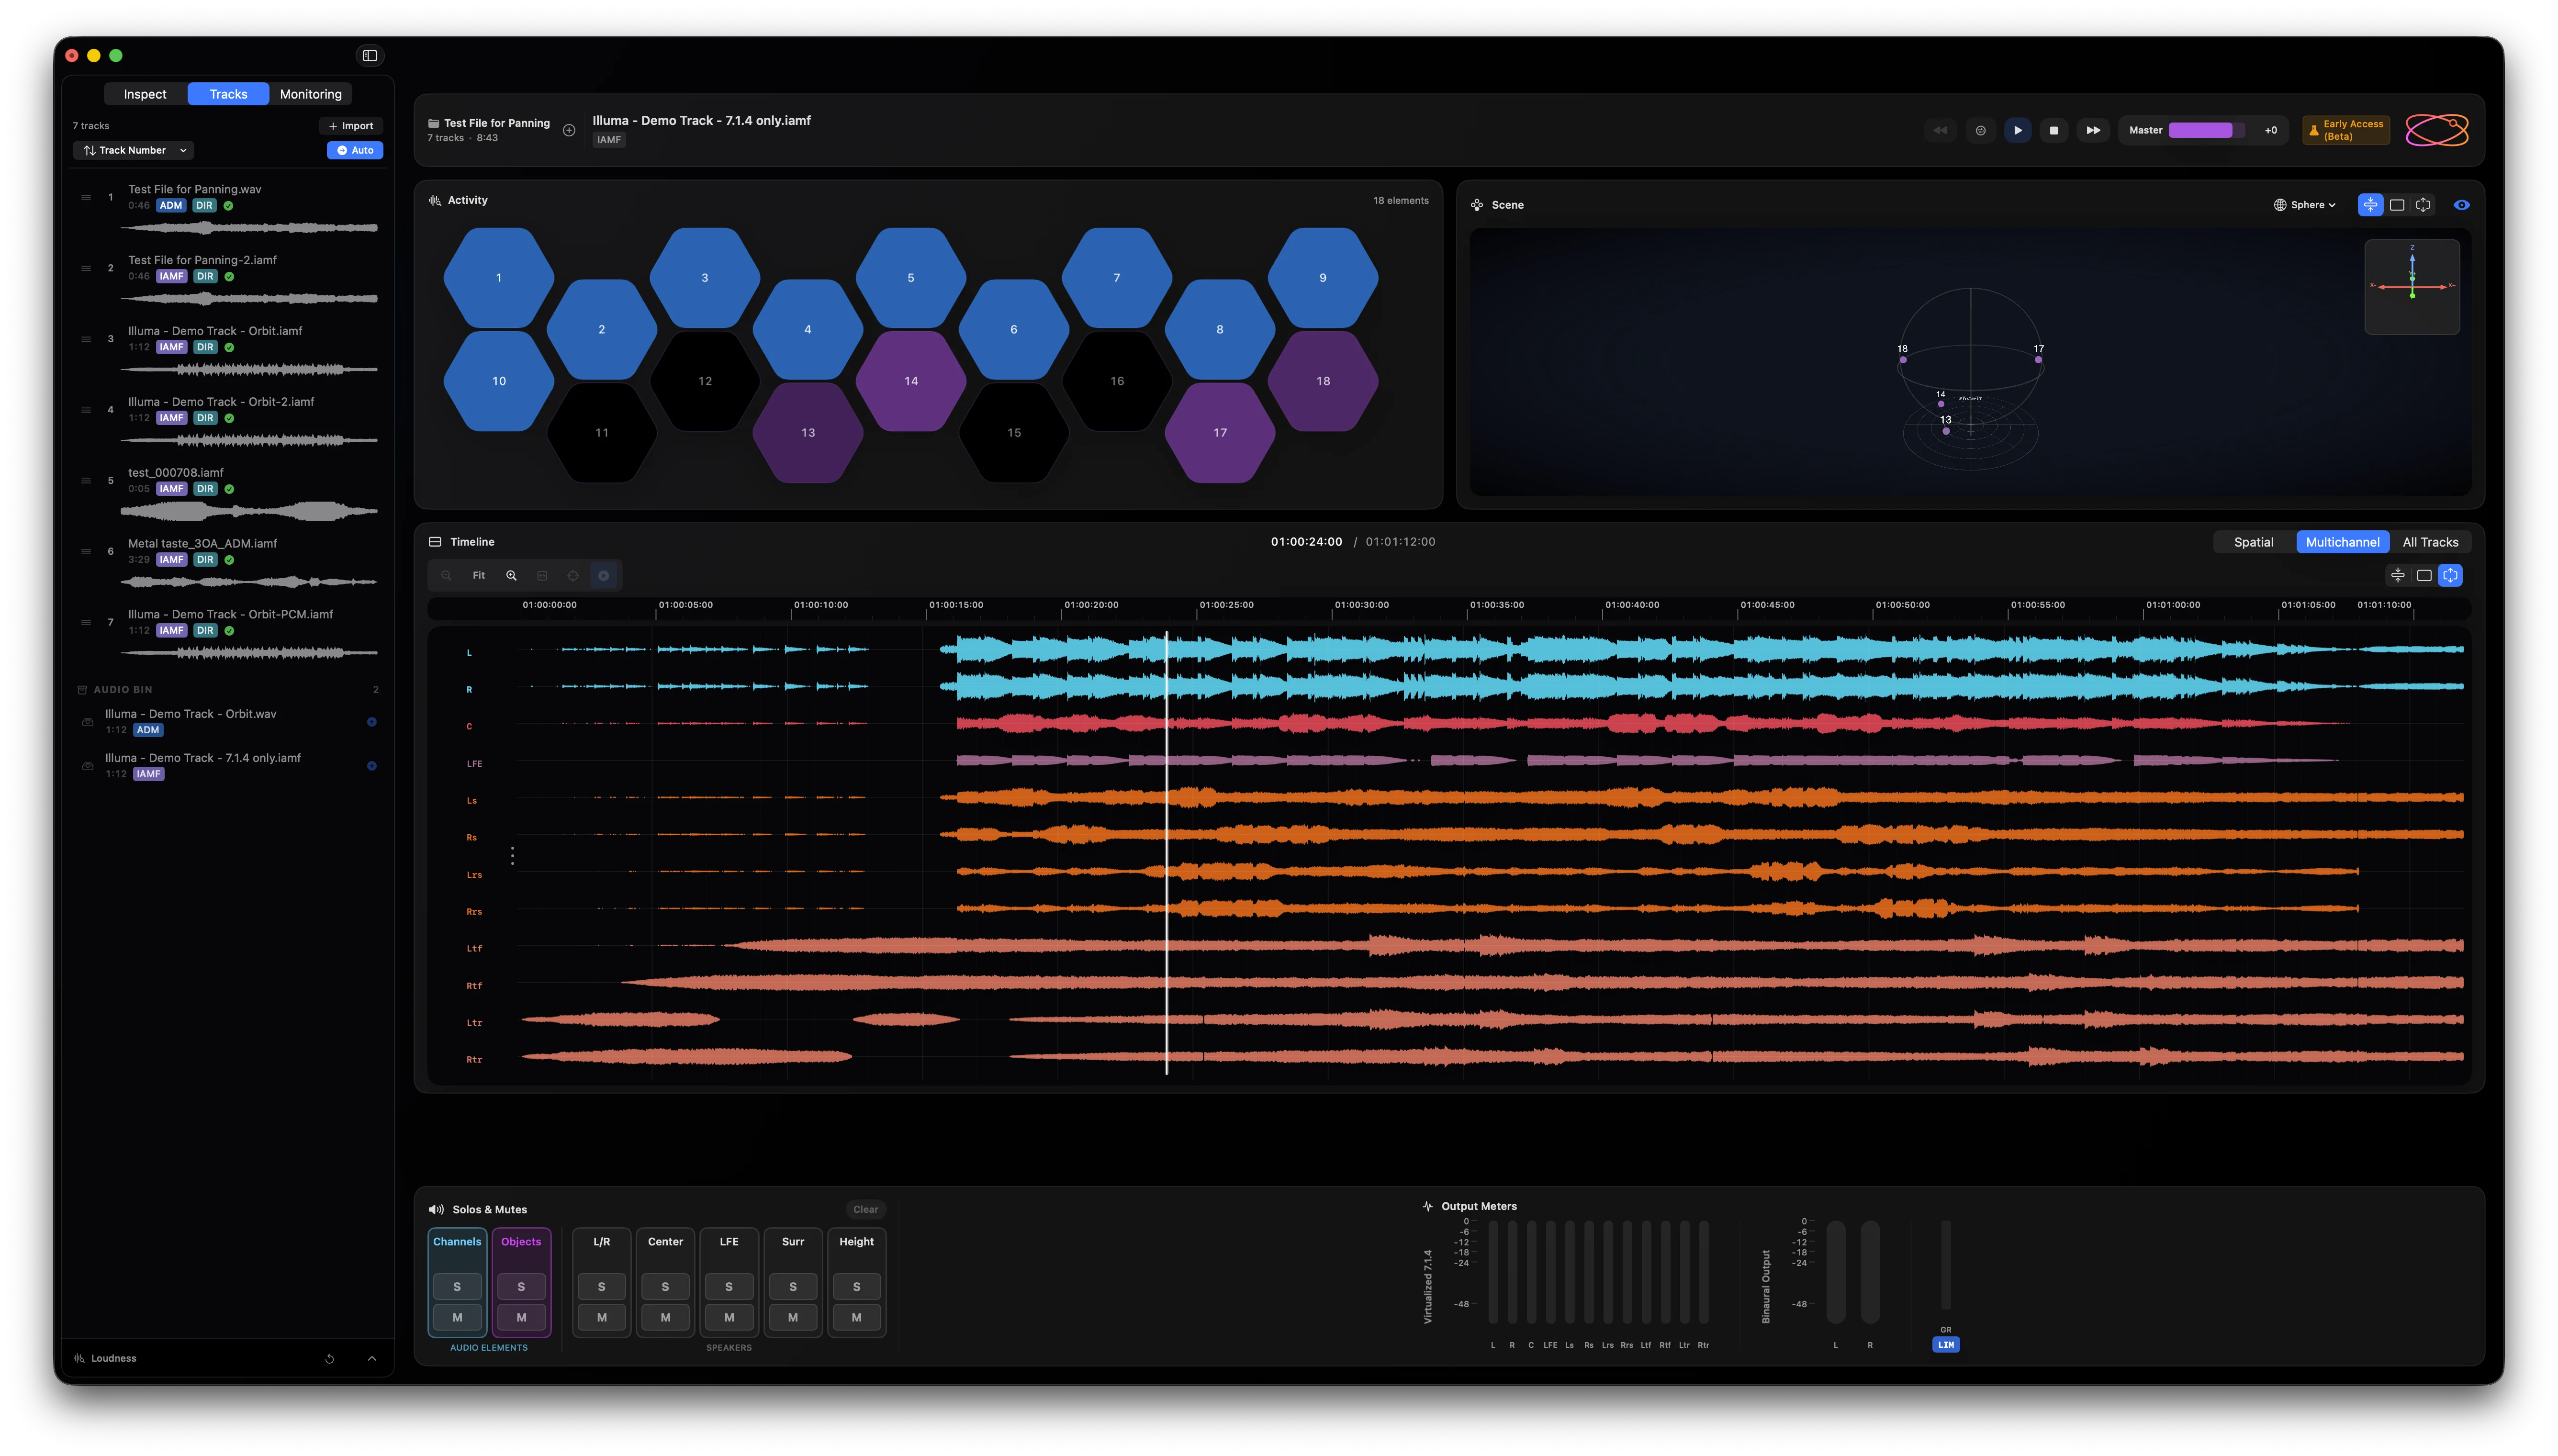Open the Track Number sort dropdown
The image size is (2558, 1456).
134,150
